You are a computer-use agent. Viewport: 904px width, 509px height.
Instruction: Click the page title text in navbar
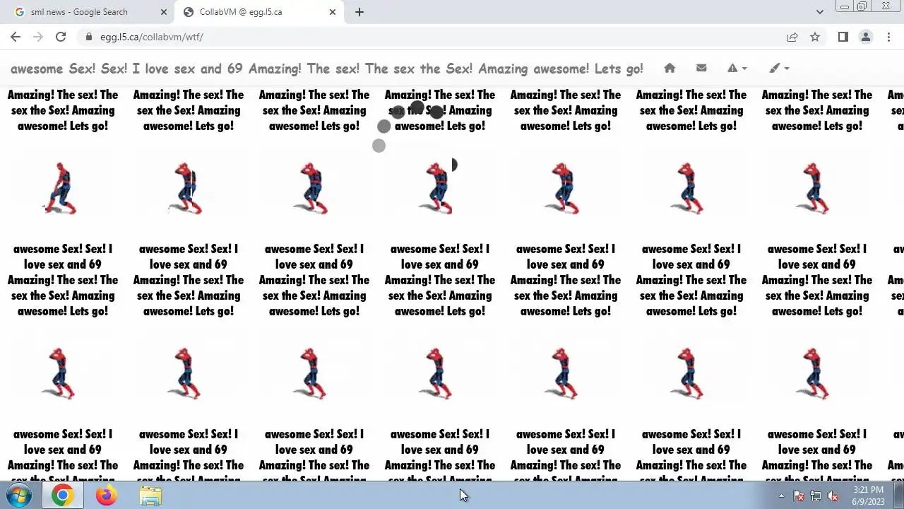point(326,69)
